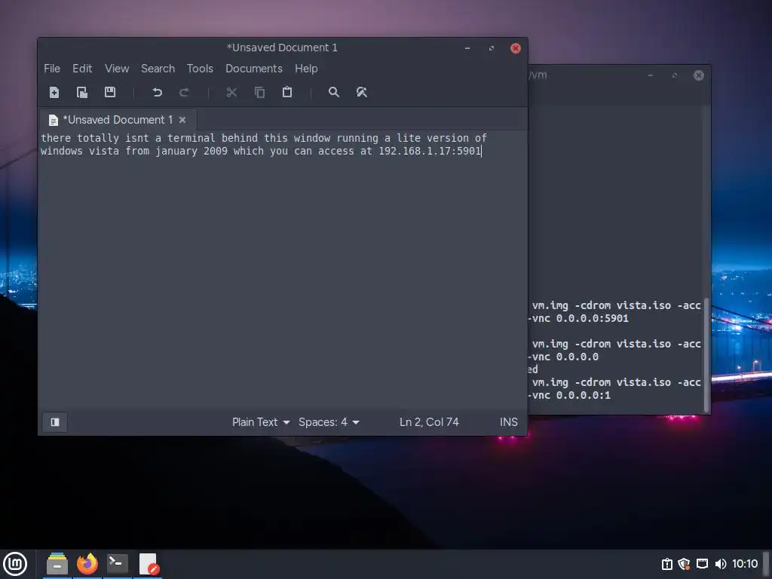Minimize the text editor window
This screenshot has width=772, height=579.
(467, 48)
